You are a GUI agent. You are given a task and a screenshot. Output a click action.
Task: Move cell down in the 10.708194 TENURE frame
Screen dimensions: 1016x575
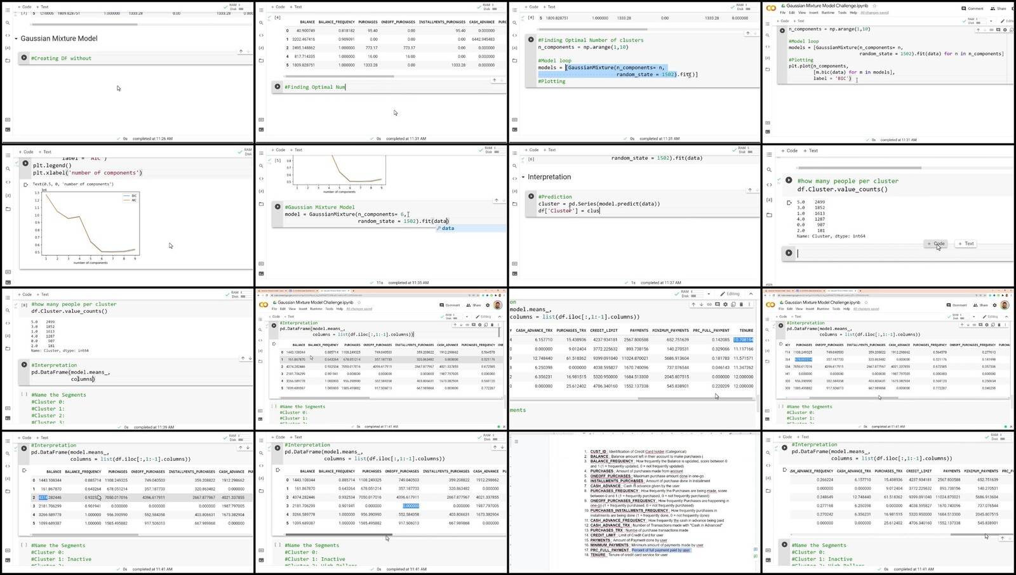pos(702,304)
